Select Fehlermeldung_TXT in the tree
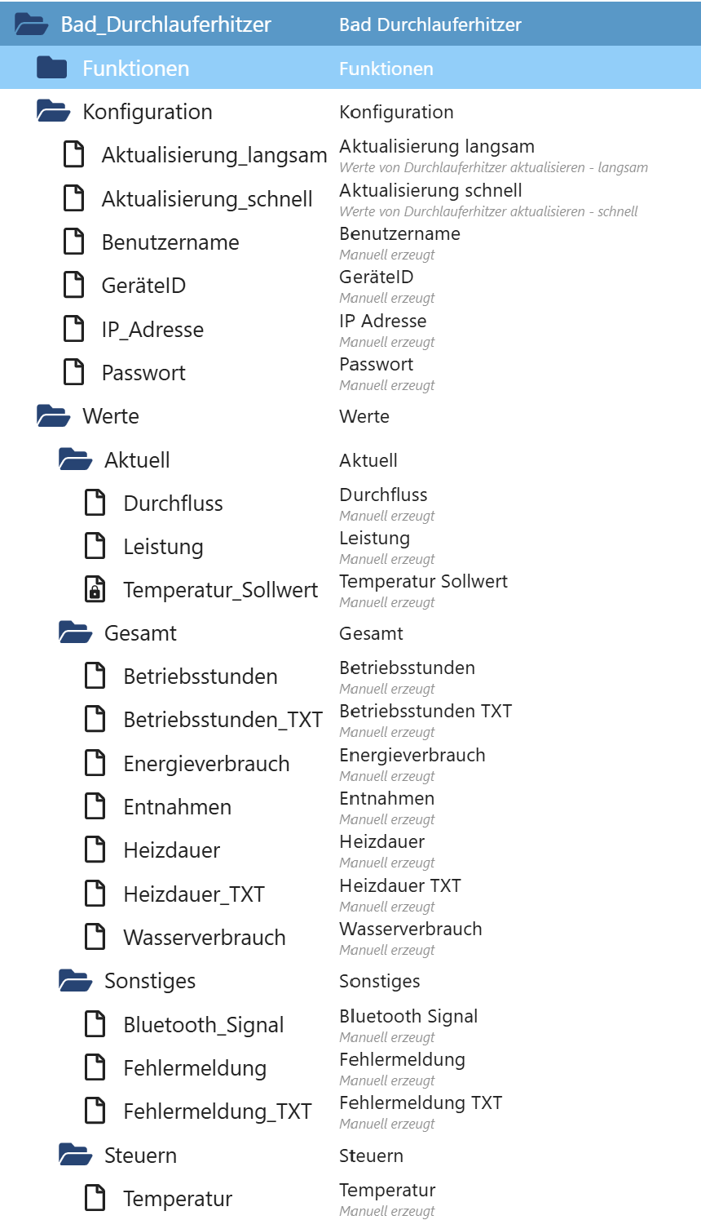Viewport: 701px width, 1220px height. coord(217,1111)
